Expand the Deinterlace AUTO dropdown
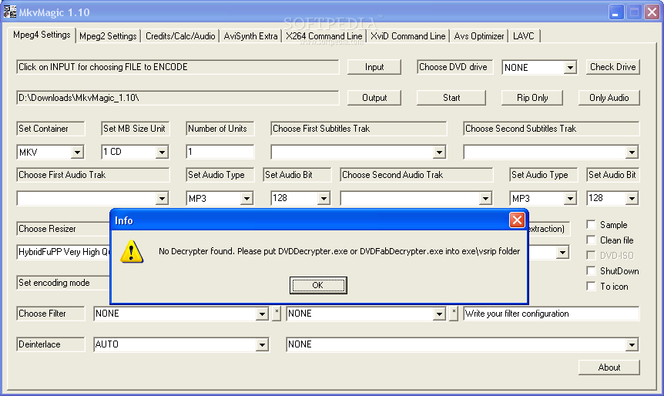Viewport: 664px width, 396px height. 262,344
